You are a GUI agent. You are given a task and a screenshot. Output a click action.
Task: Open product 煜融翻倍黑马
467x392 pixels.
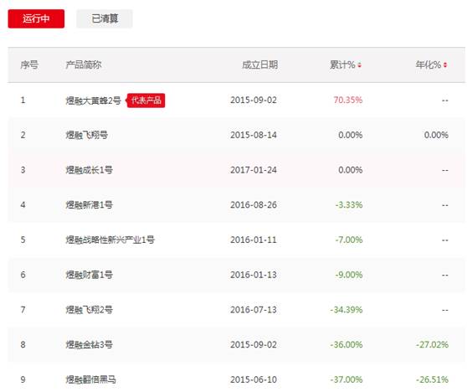pyautogui.click(x=91, y=379)
